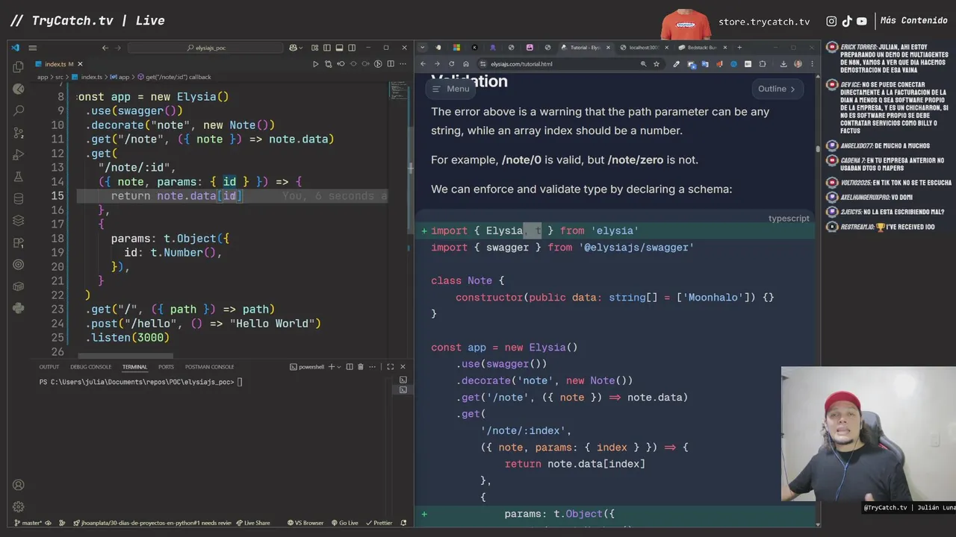Image resolution: width=956 pixels, height=537 pixels.
Task: Open changes compare icon in editor toolbar
Action: [328, 64]
